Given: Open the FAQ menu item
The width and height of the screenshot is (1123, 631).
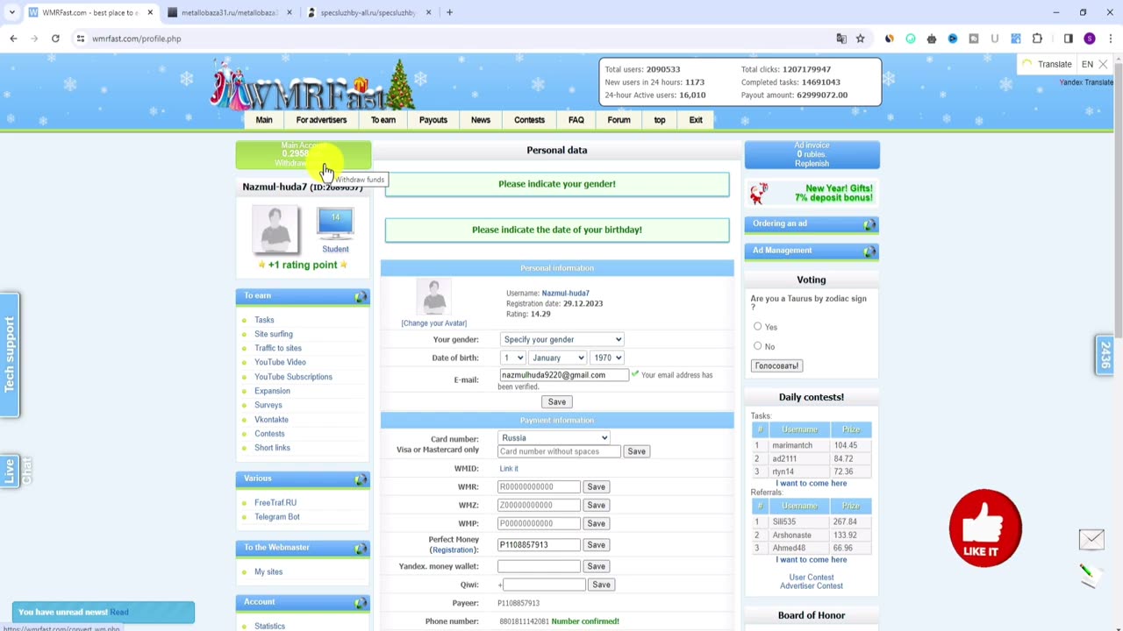Looking at the screenshot, I should 576,120.
